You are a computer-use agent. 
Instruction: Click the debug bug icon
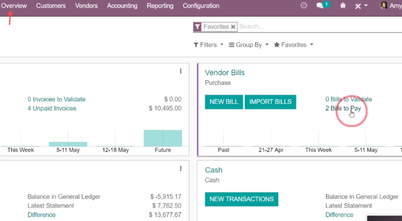[343, 5]
